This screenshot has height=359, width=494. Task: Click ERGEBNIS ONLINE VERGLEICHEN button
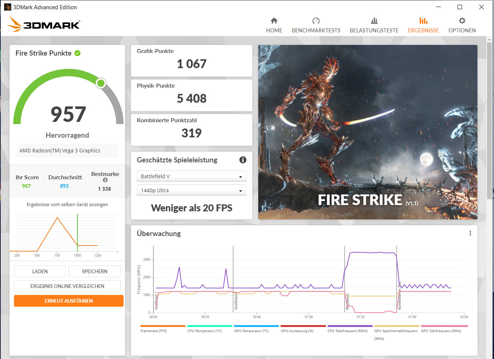pos(67,286)
